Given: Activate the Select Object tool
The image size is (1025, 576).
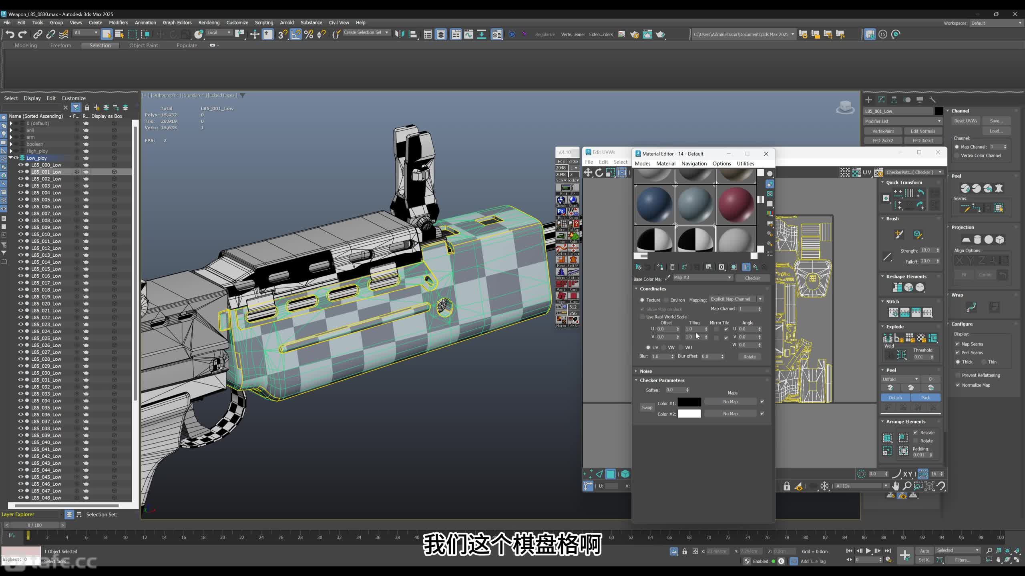Looking at the screenshot, I should (x=107, y=34).
